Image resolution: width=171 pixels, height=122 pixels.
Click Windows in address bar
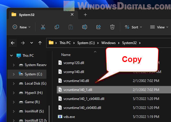pyautogui.click(x=108, y=43)
